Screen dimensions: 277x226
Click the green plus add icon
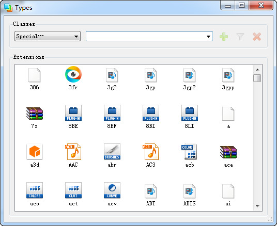pyautogui.click(x=224, y=37)
